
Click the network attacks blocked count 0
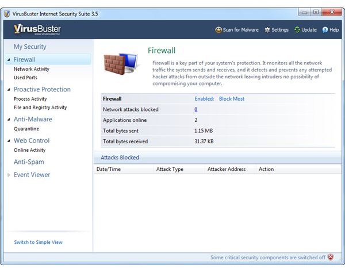tap(196, 109)
